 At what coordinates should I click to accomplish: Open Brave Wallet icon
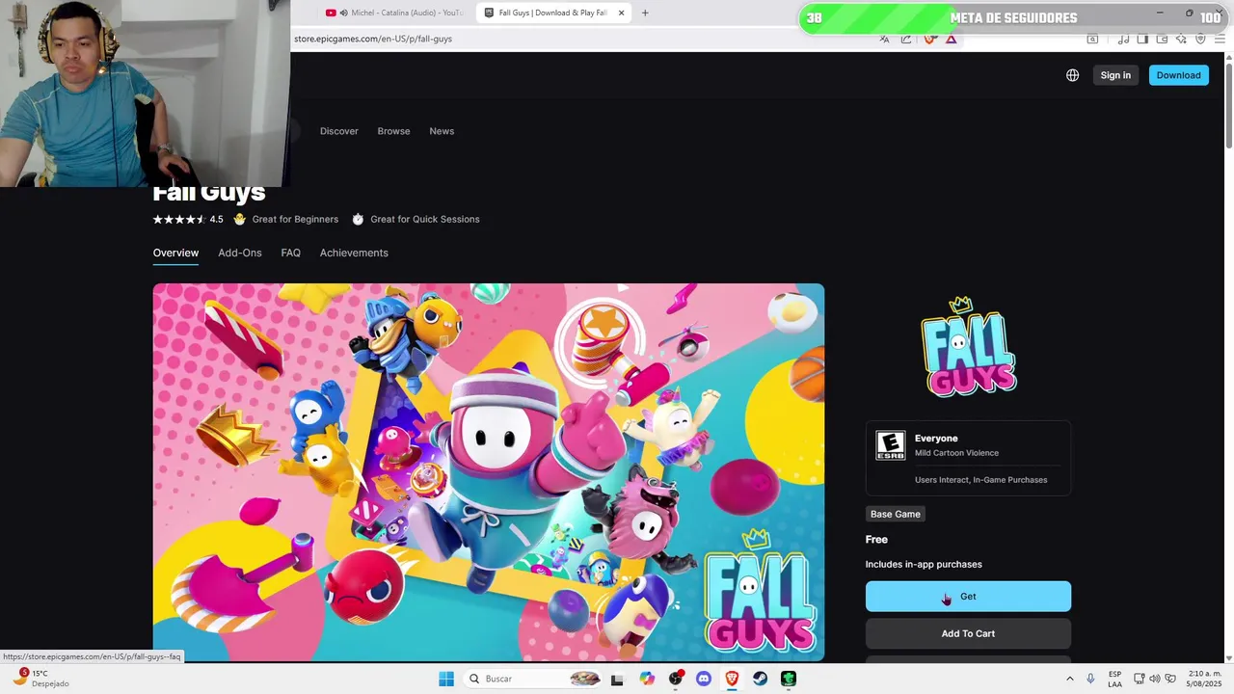click(x=1162, y=39)
